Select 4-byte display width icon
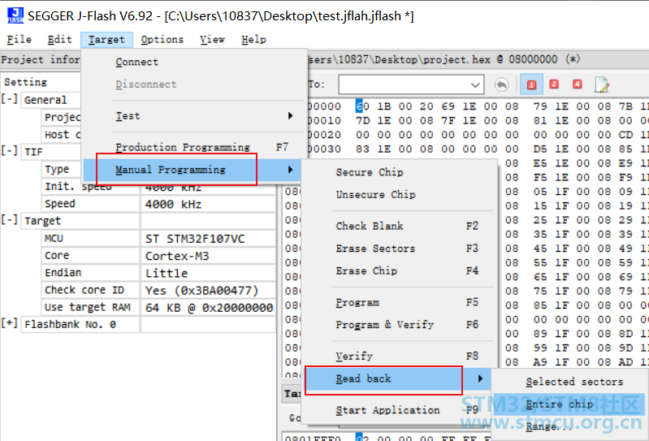The height and width of the screenshot is (441, 649). pyautogui.click(x=577, y=84)
